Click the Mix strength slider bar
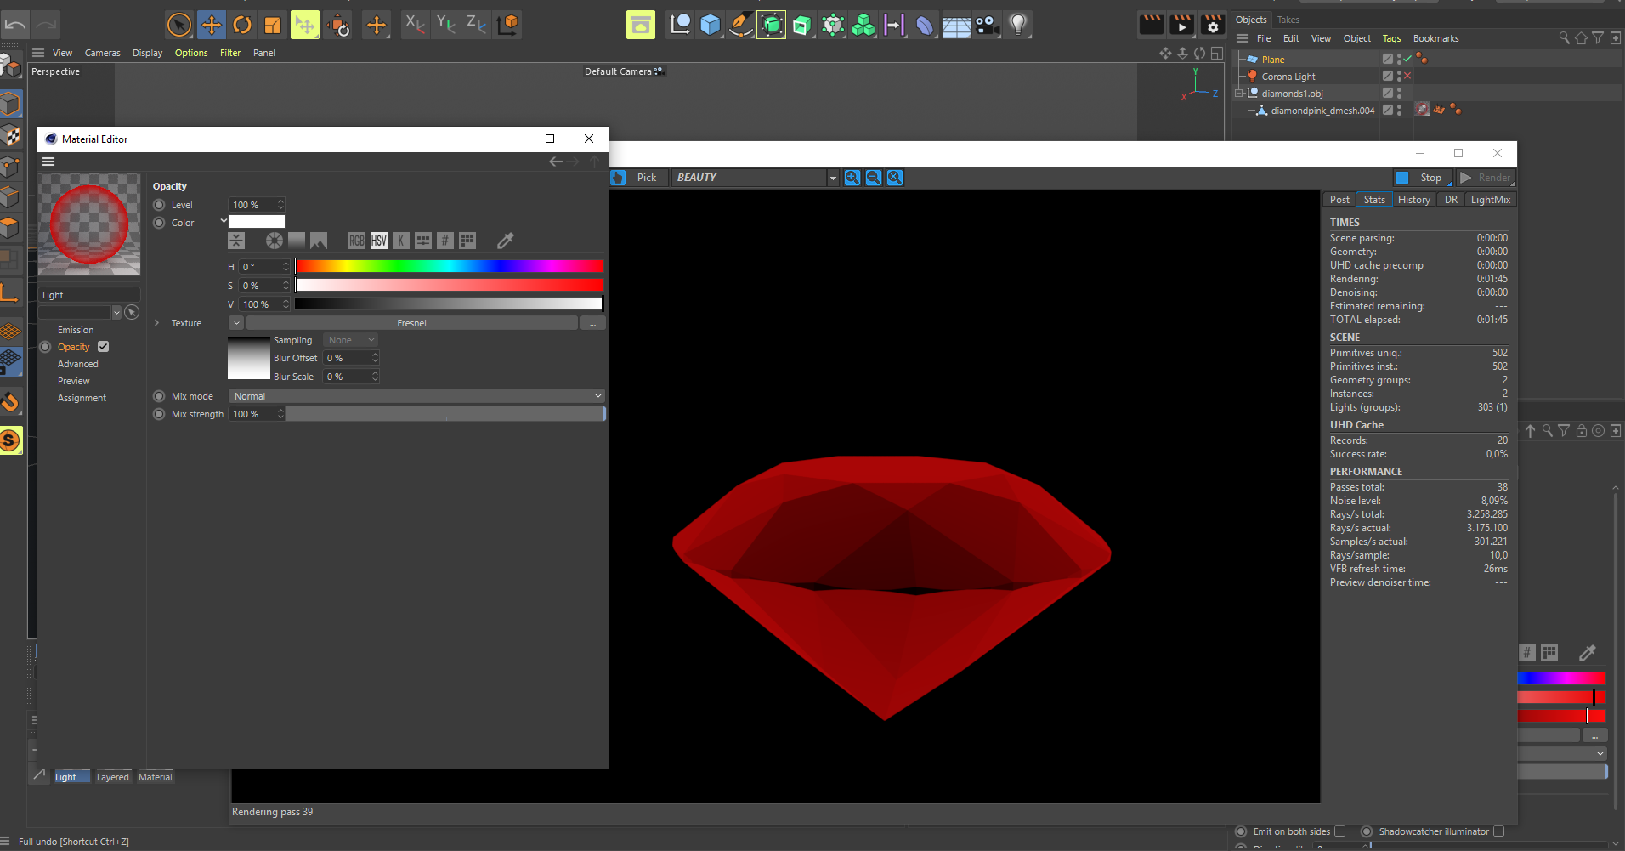Viewport: 1625px width, 851px height. click(445, 414)
